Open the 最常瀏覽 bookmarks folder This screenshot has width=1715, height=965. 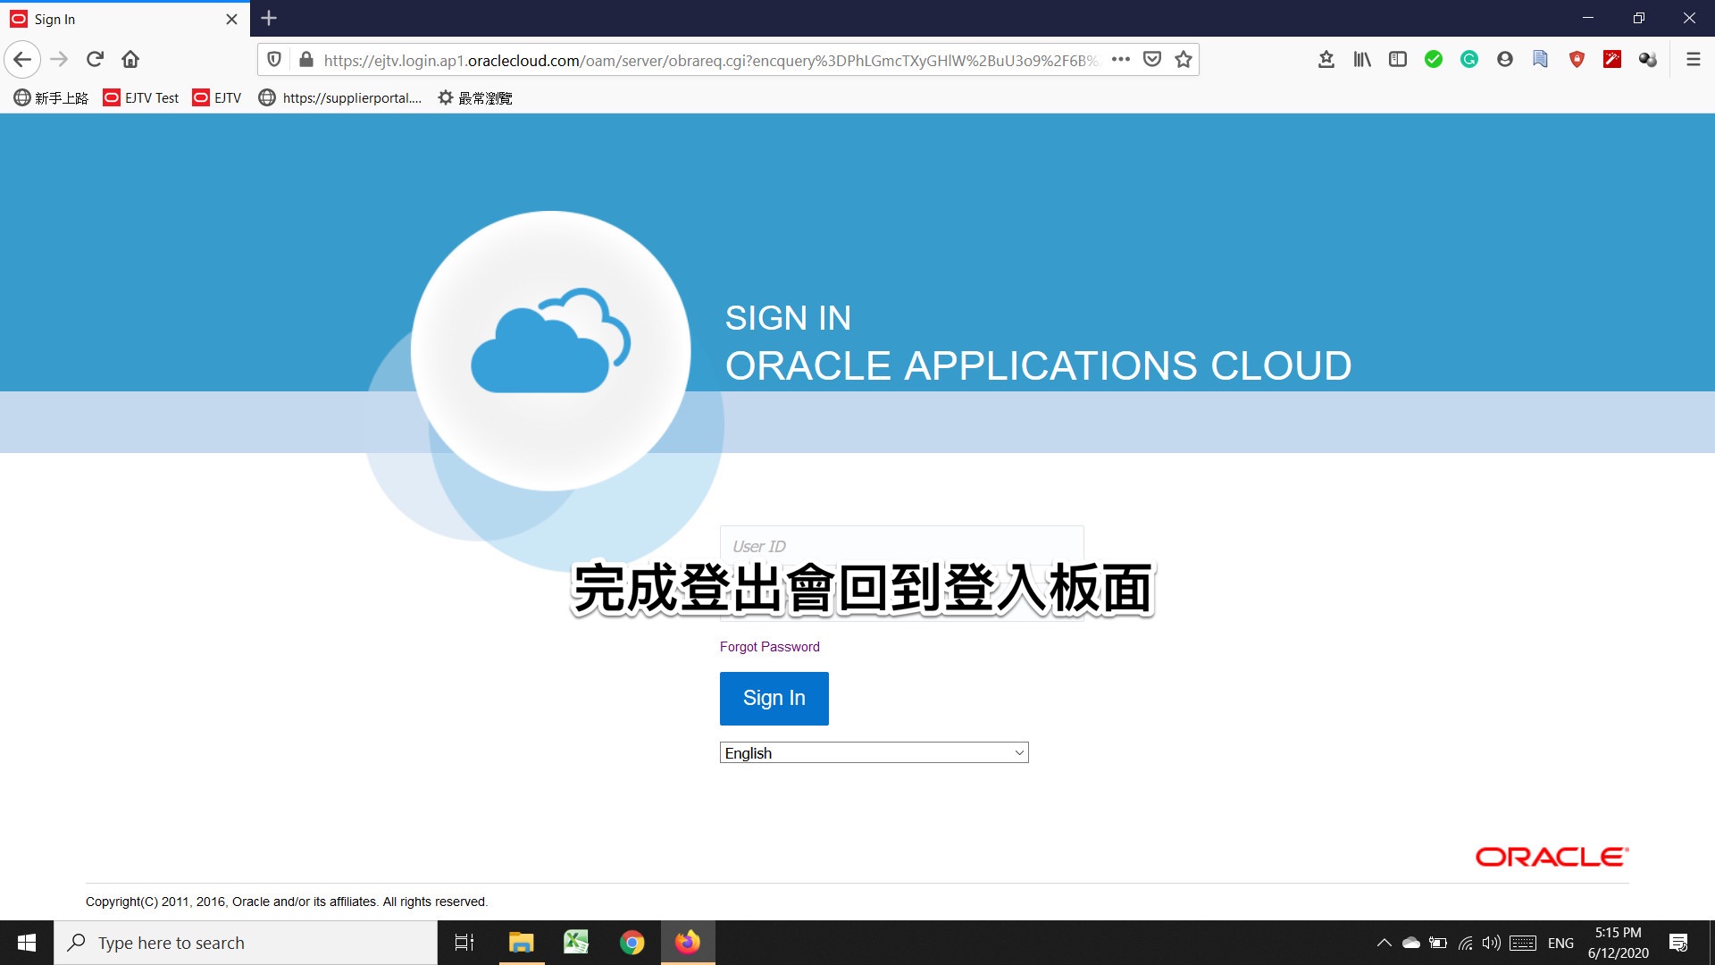(x=474, y=98)
